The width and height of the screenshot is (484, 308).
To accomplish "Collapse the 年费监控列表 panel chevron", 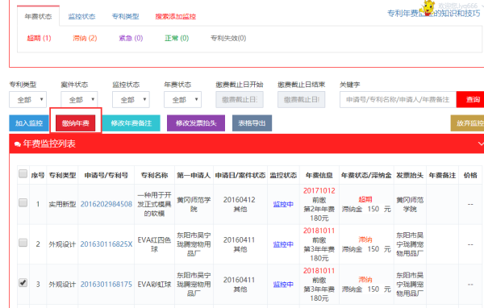I will click(481, 144).
